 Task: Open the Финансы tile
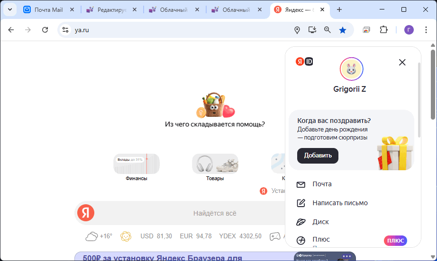tap(137, 167)
